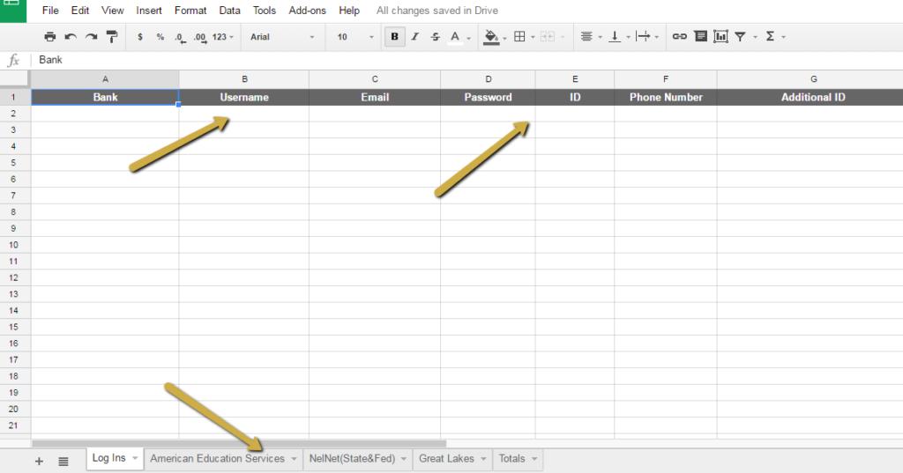Open Great Lakes tab dropdown arrow
This screenshot has height=473, width=903.
[x=483, y=459]
